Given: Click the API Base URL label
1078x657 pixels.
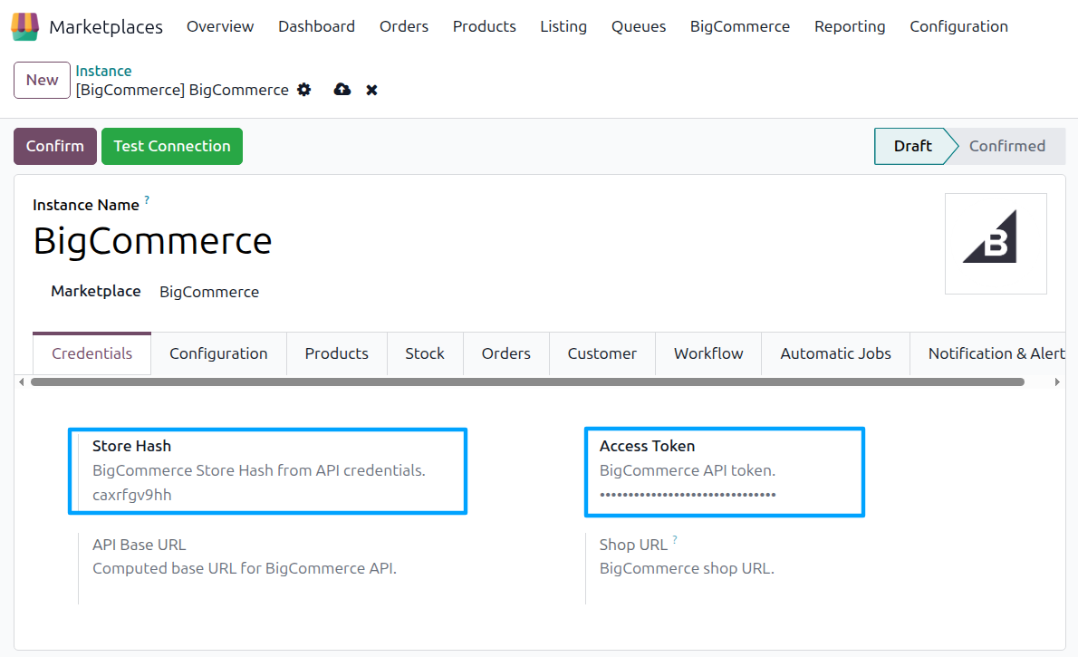Looking at the screenshot, I should point(139,545).
